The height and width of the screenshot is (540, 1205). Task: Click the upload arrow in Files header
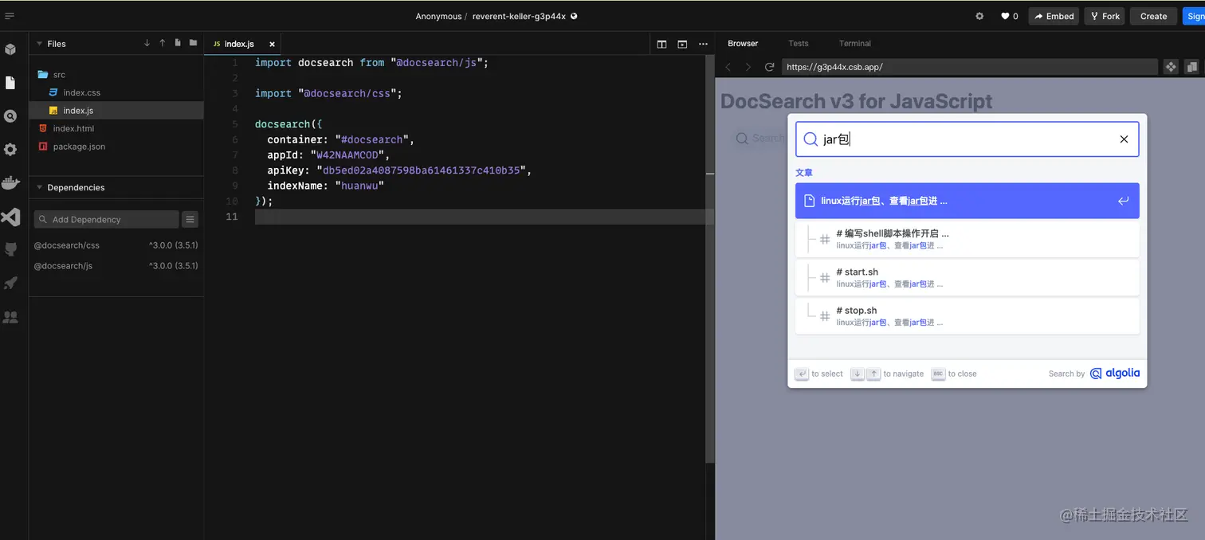(x=162, y=43)
